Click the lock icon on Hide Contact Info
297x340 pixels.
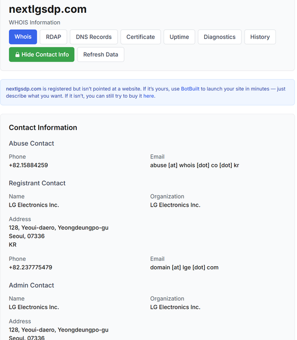point(18,55)
